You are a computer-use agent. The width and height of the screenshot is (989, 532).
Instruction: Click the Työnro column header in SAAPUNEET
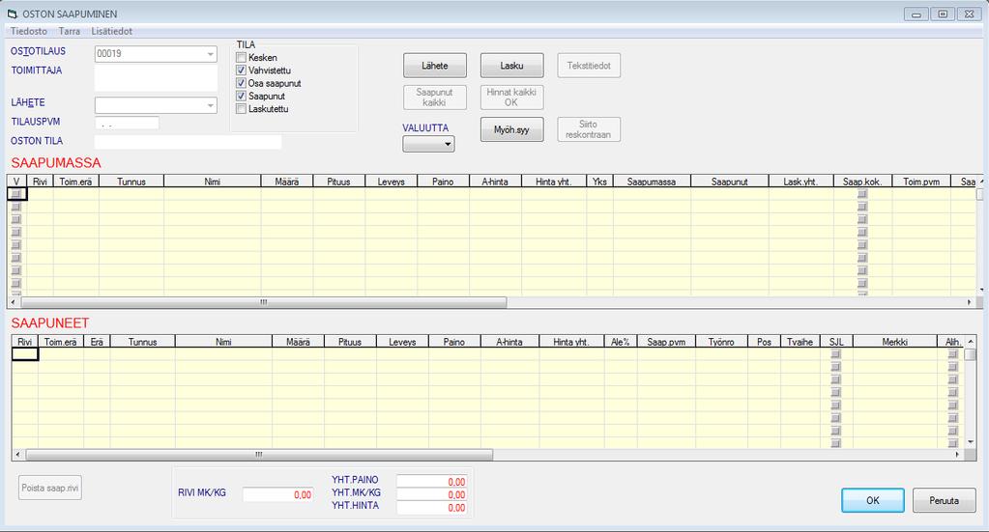pos(721,342)
